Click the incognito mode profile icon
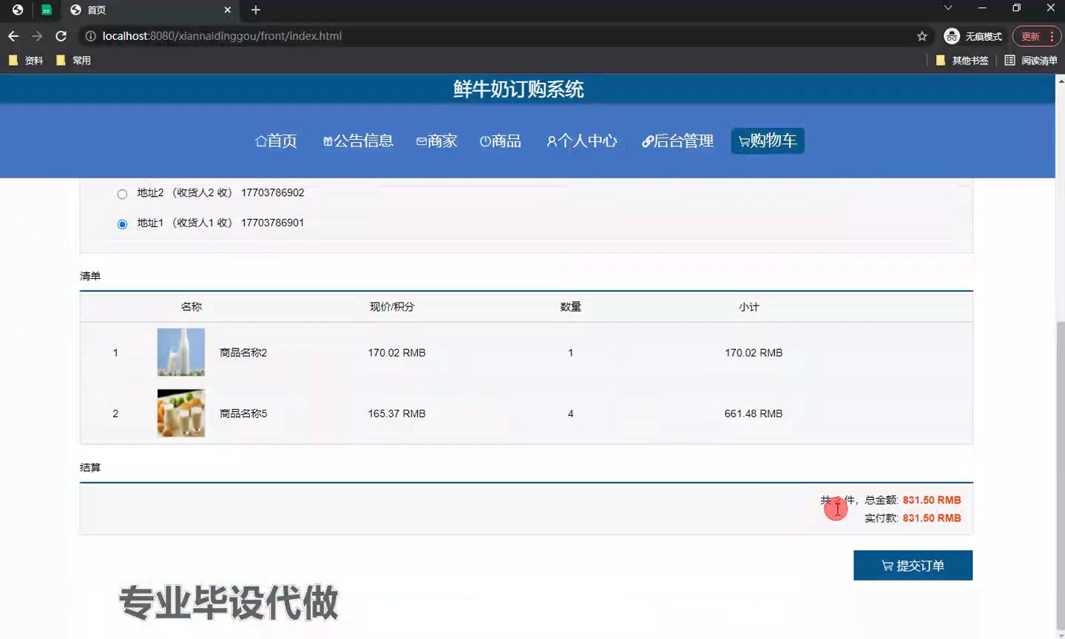The height and width of the screenshot is (639, 1065). [952, 36]
